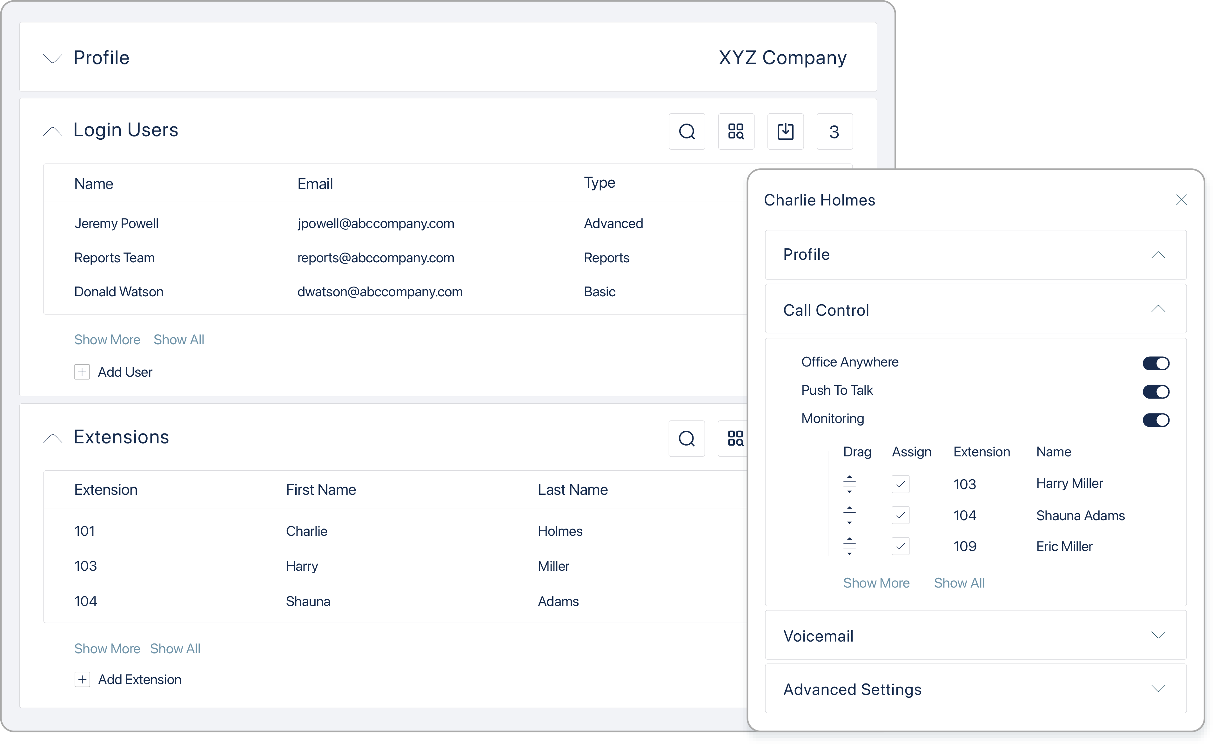This screenshot has height=747, width=1213.
Task: Click email reports@abccompany.com
Action: click(376, 258)
